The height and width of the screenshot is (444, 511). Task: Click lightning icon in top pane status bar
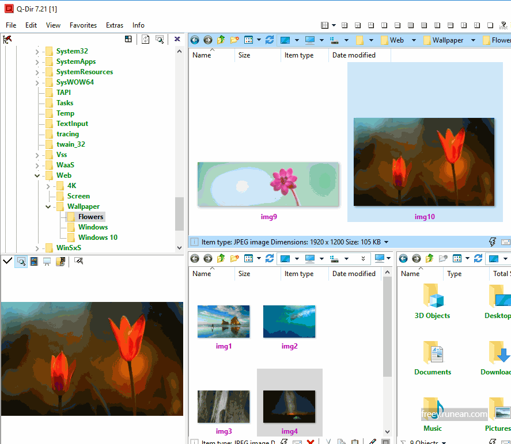coord(492,242)
